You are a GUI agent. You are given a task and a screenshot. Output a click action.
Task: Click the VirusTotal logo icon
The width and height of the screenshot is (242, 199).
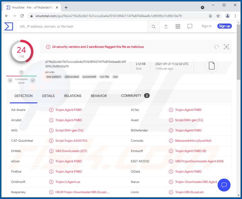(x=9, y=26)
